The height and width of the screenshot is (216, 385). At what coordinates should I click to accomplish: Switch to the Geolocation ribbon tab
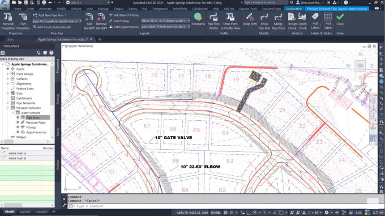tap(294, 8)
